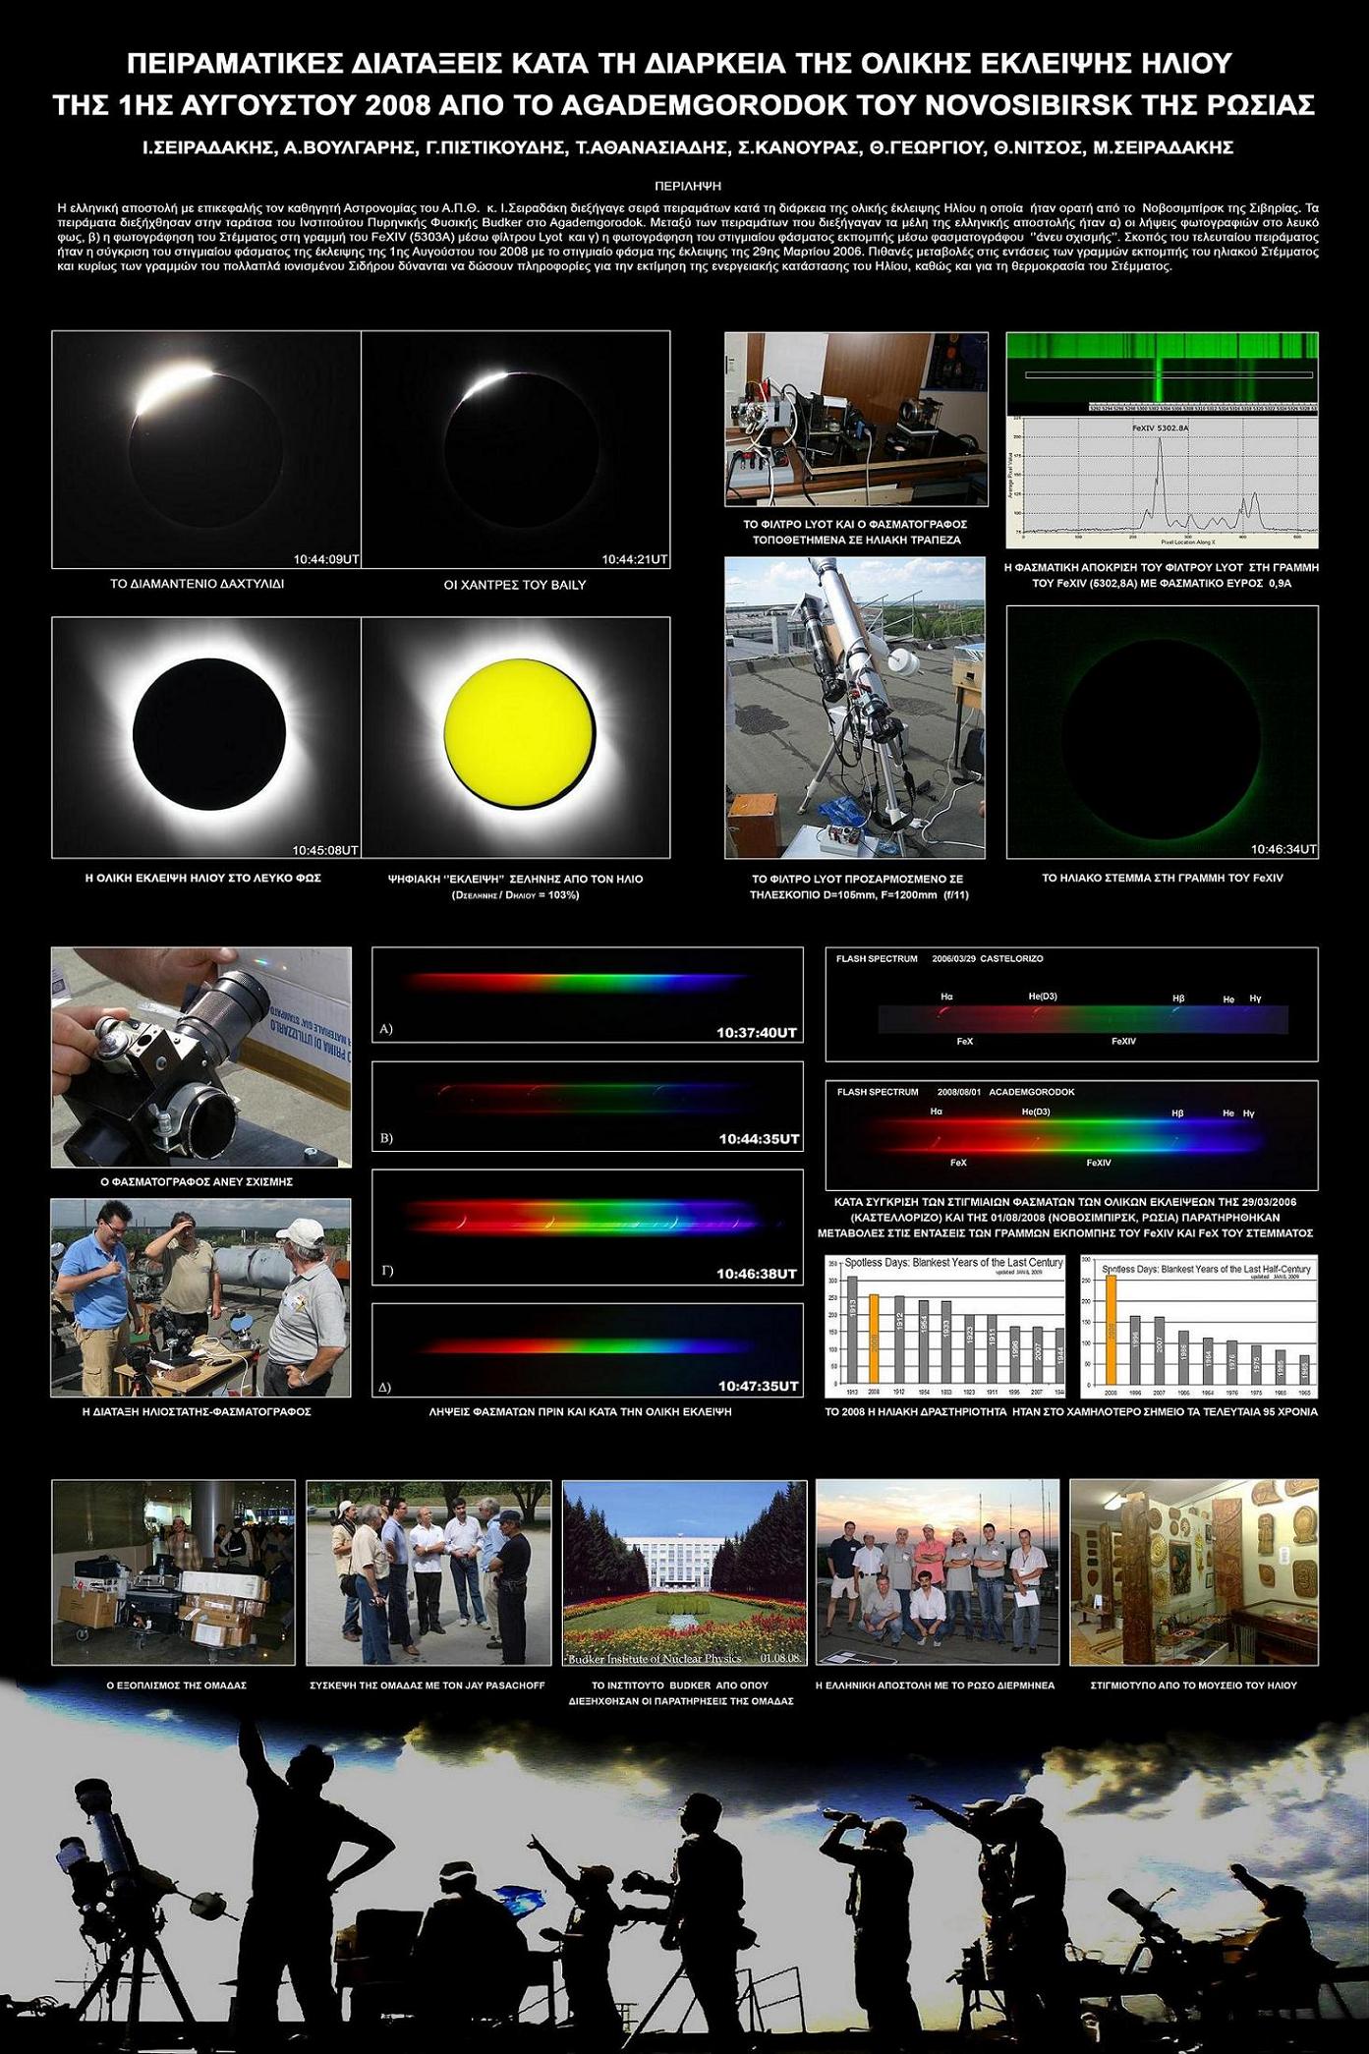Click 'FLASH SPECTRUM 2008/08/01 ACADEMGORODOK' header text
1369x2054 pixels.
pos(955,1092)
